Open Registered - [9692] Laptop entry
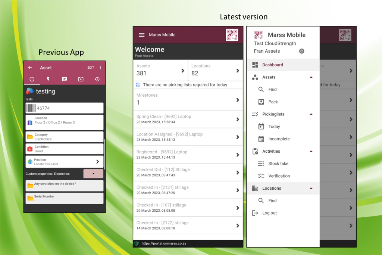 tap(188, 155)
